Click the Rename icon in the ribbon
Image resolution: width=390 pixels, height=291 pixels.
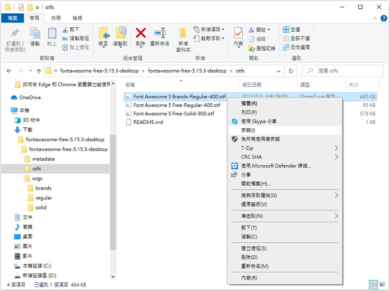click(160, 33)
